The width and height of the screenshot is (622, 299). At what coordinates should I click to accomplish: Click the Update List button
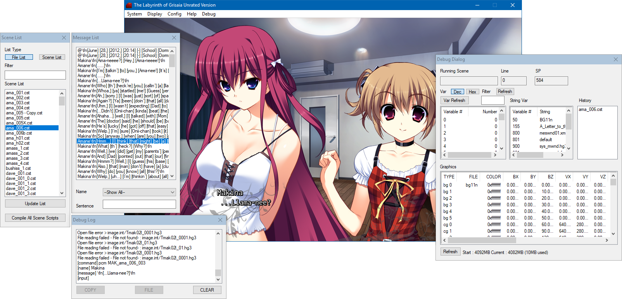click(x=35, y=204)
